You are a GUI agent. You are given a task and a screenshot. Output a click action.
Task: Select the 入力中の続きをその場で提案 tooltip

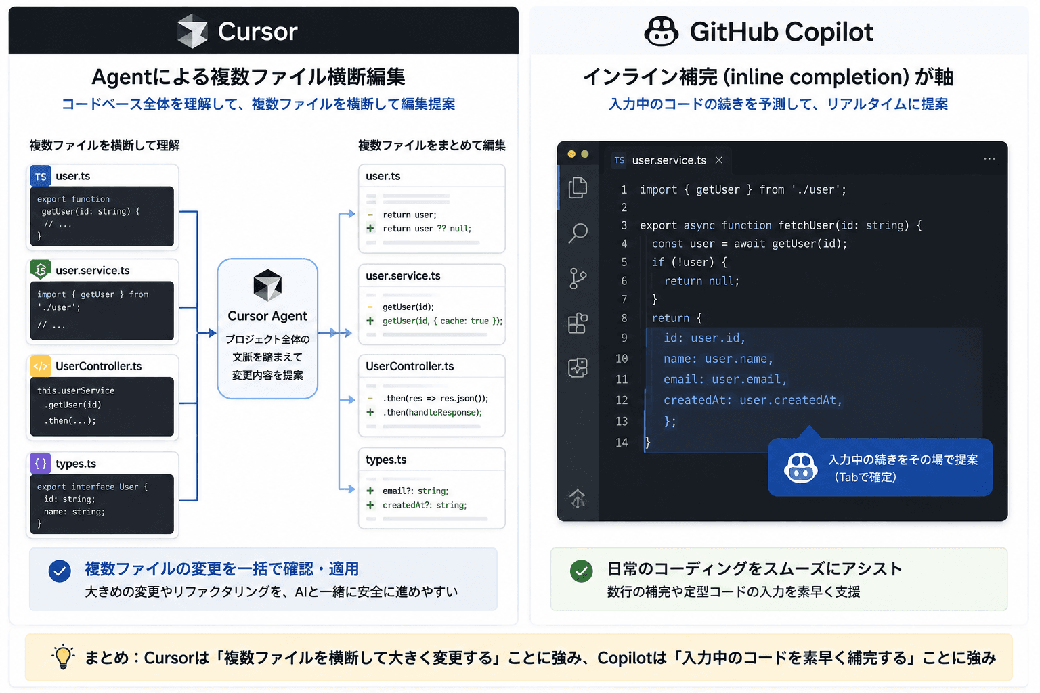click(880, 468)
